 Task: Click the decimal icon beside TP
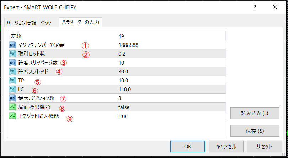12,81
